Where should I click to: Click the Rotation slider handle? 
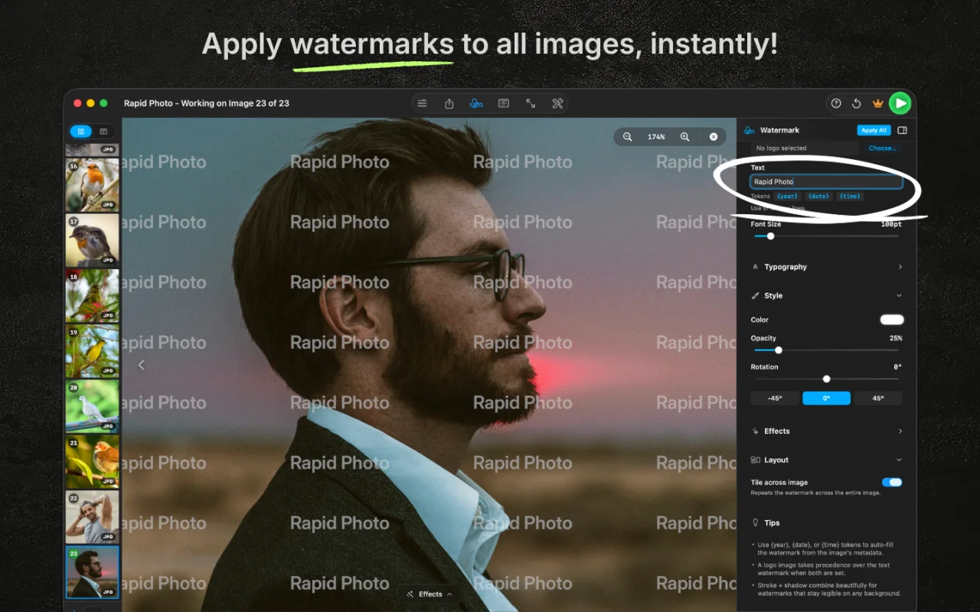tap(826, 379)
